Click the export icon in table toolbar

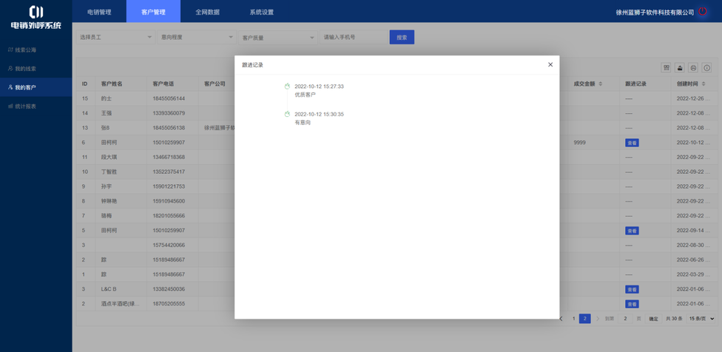coord(680,68)
